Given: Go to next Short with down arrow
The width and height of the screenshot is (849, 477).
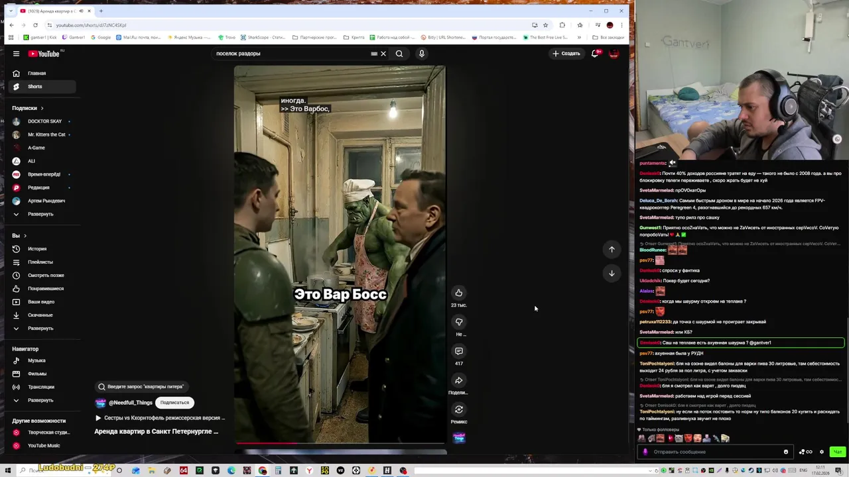Looking at the screenshot, I should coord(612,273).
